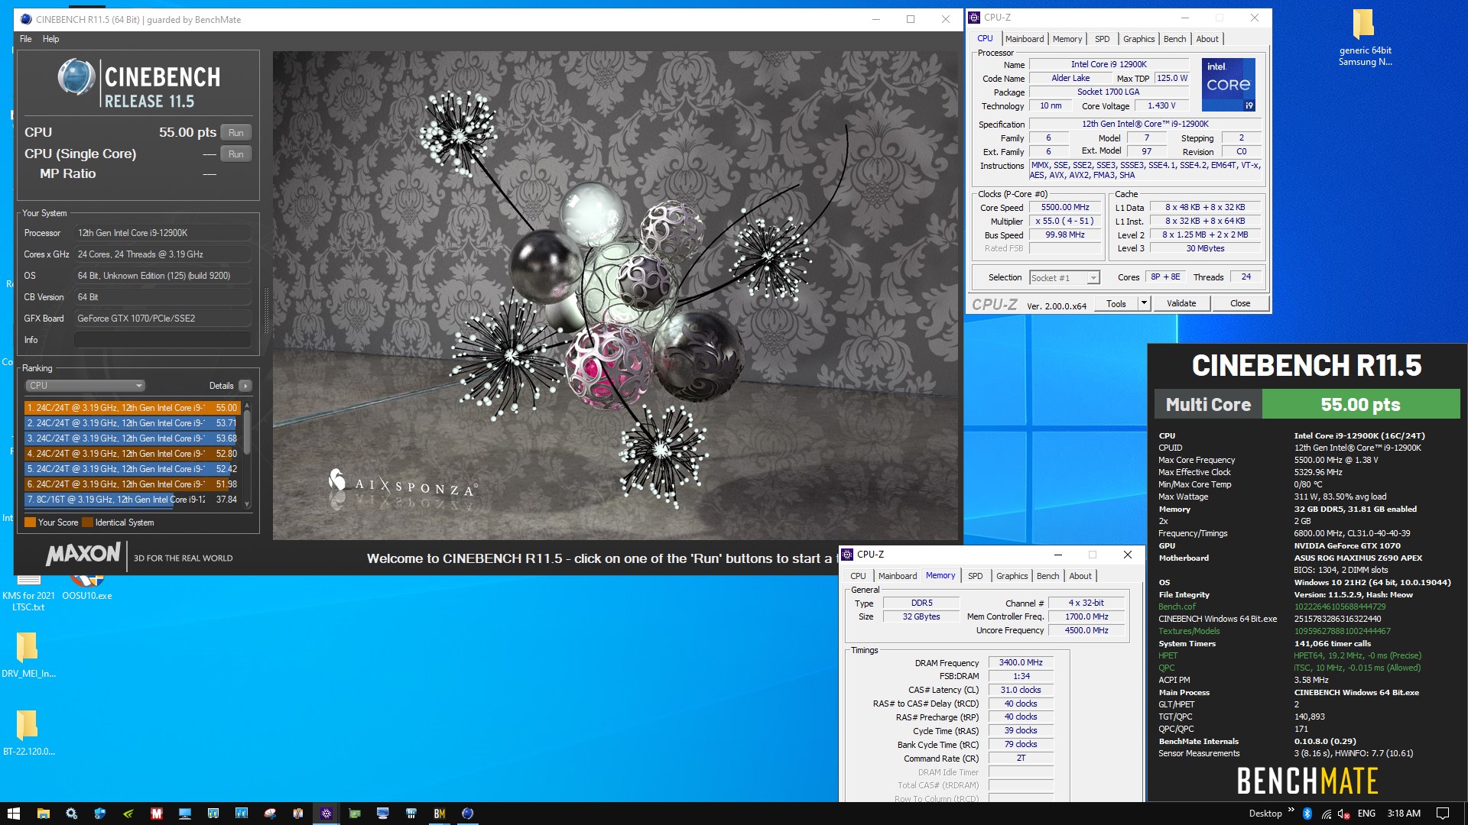
Task: Select ranking entry scoring 52.80
Action: [132, 454]
